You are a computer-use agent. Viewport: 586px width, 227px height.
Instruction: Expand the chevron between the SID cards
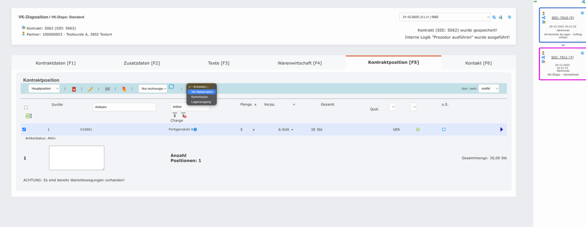(x=563, y=45)
